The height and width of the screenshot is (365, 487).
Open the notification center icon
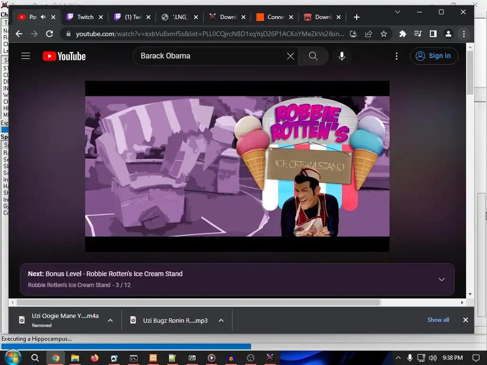[x=476, y=358]
